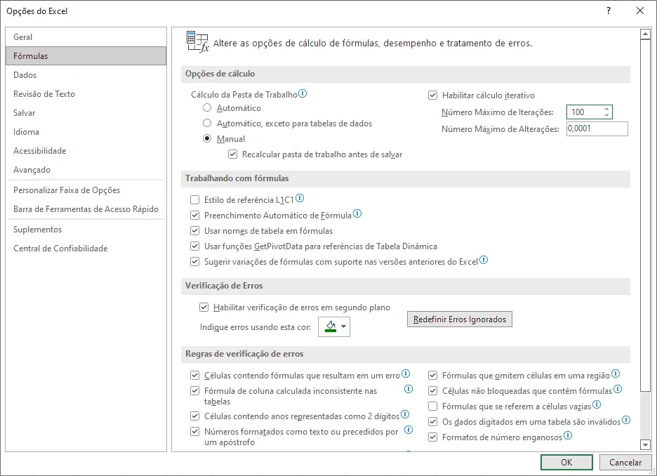Click the Cancelar button
This screenshot has width=657, height=476.
(625, 462)
